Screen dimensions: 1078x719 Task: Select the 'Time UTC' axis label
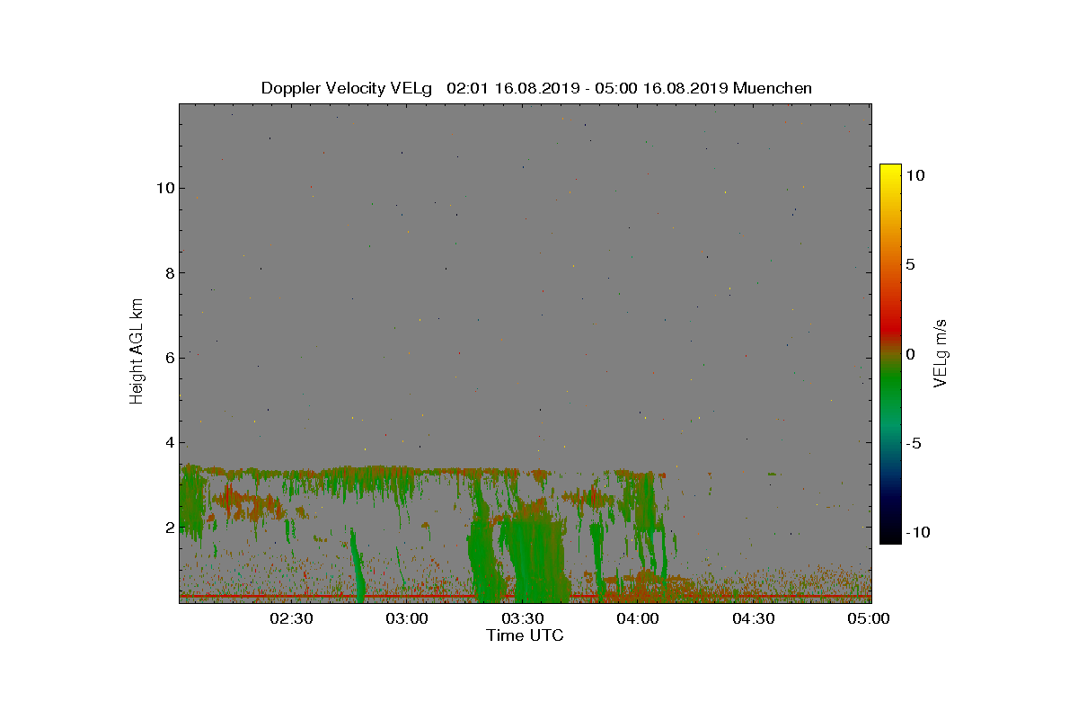(x=526, y=635)
